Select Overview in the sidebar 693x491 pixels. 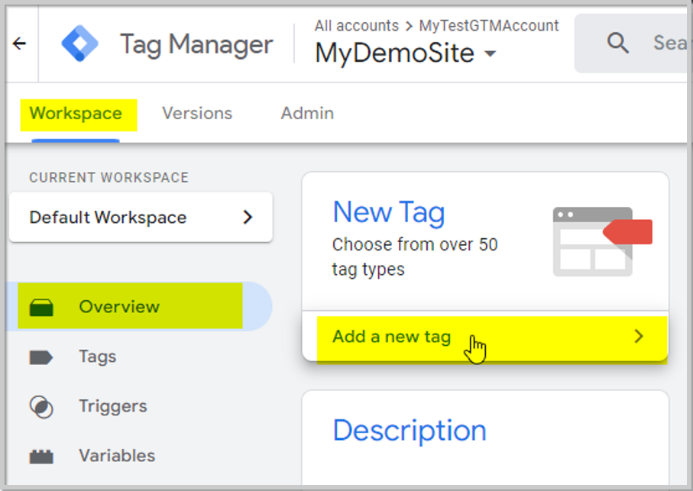[x=139, y=306]
